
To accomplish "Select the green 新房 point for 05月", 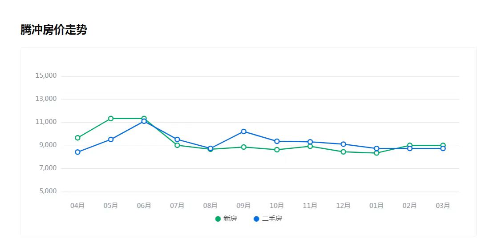I will coord(111,119).
